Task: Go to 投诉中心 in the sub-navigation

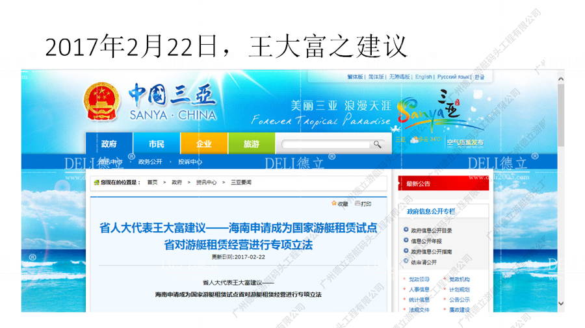Action: pos(190,162)
